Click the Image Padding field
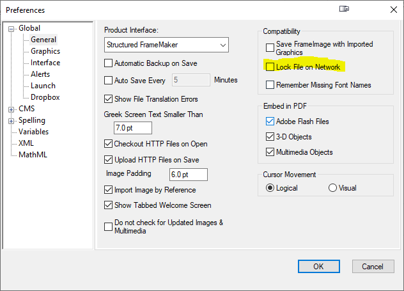The width and height of the screenshot is (404, 291). pyautogui.click(x=188, y=174)
